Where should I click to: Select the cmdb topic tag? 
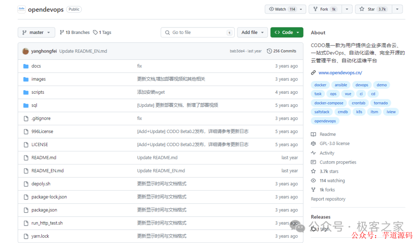tap(342, 112)
